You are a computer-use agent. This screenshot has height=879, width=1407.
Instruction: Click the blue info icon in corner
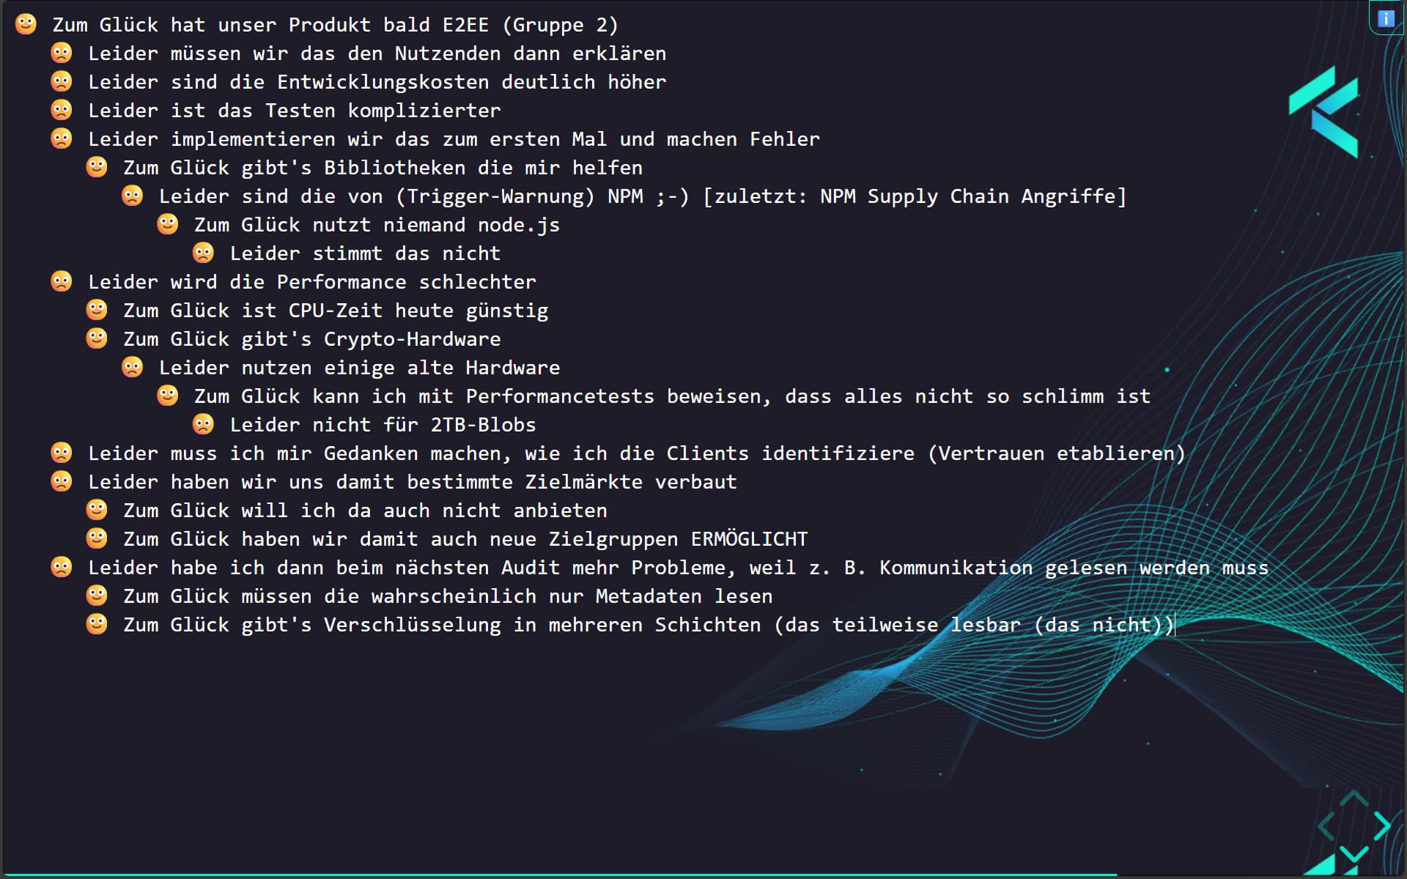(1386, 18)
